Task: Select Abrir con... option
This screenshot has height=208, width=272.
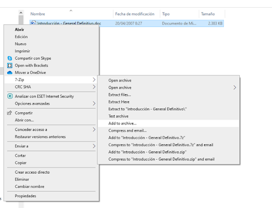Action: 51,120
